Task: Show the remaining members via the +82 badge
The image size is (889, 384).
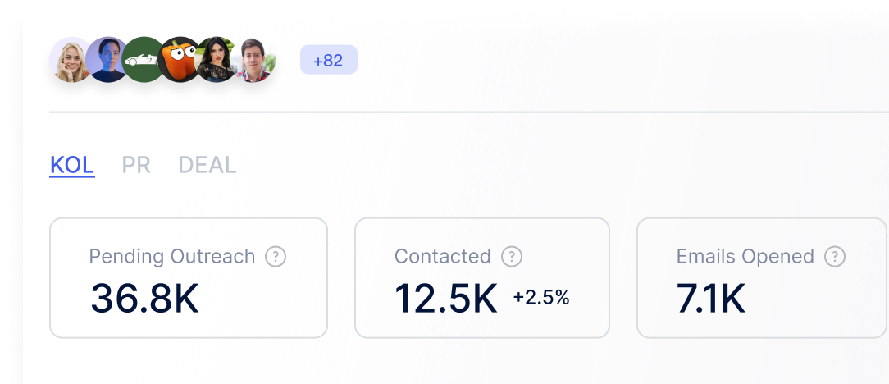Action: [328, 60]
